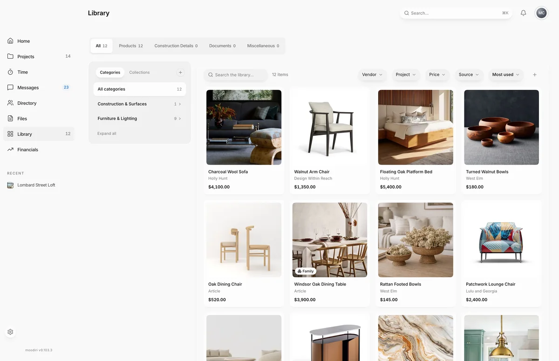559x361 pixels.
Task: Open the Time tracker sidebar item
Action: 39,72
